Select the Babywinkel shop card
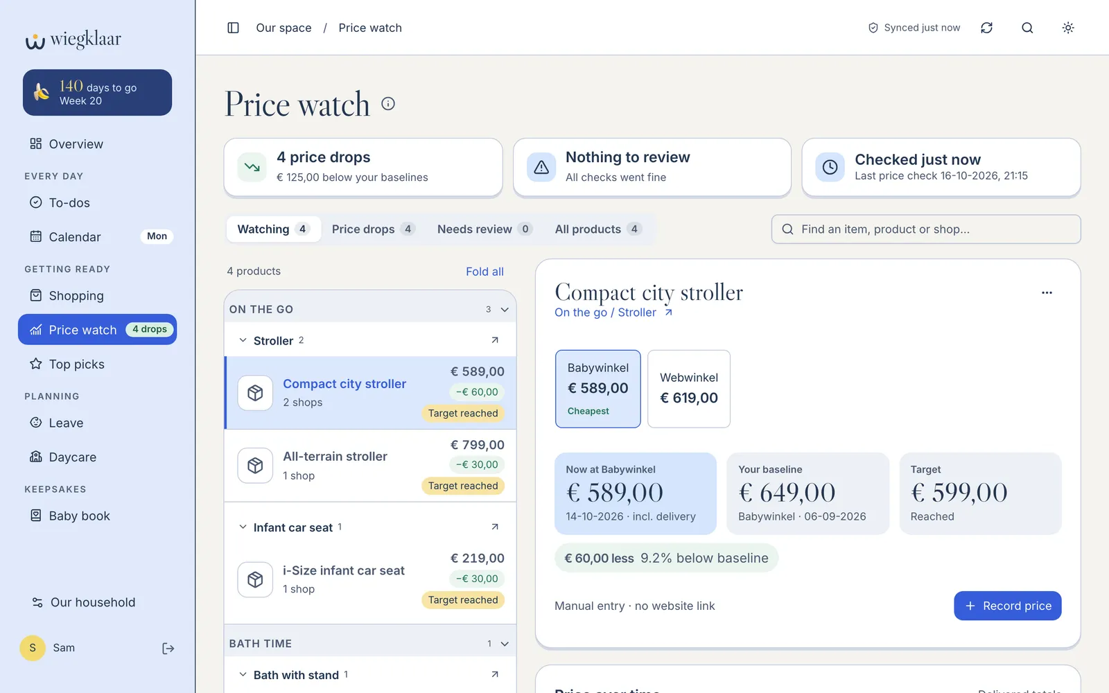Image resolution: width=1109 pixels, height=693 pixels. pos(597,389)
